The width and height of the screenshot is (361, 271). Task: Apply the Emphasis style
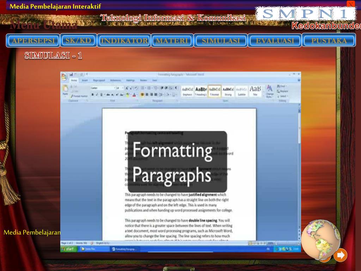click(x=188, y=91)
